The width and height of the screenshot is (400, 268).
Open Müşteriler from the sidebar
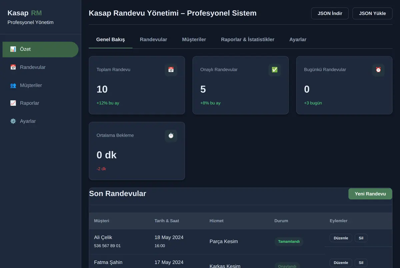[40, 85]
